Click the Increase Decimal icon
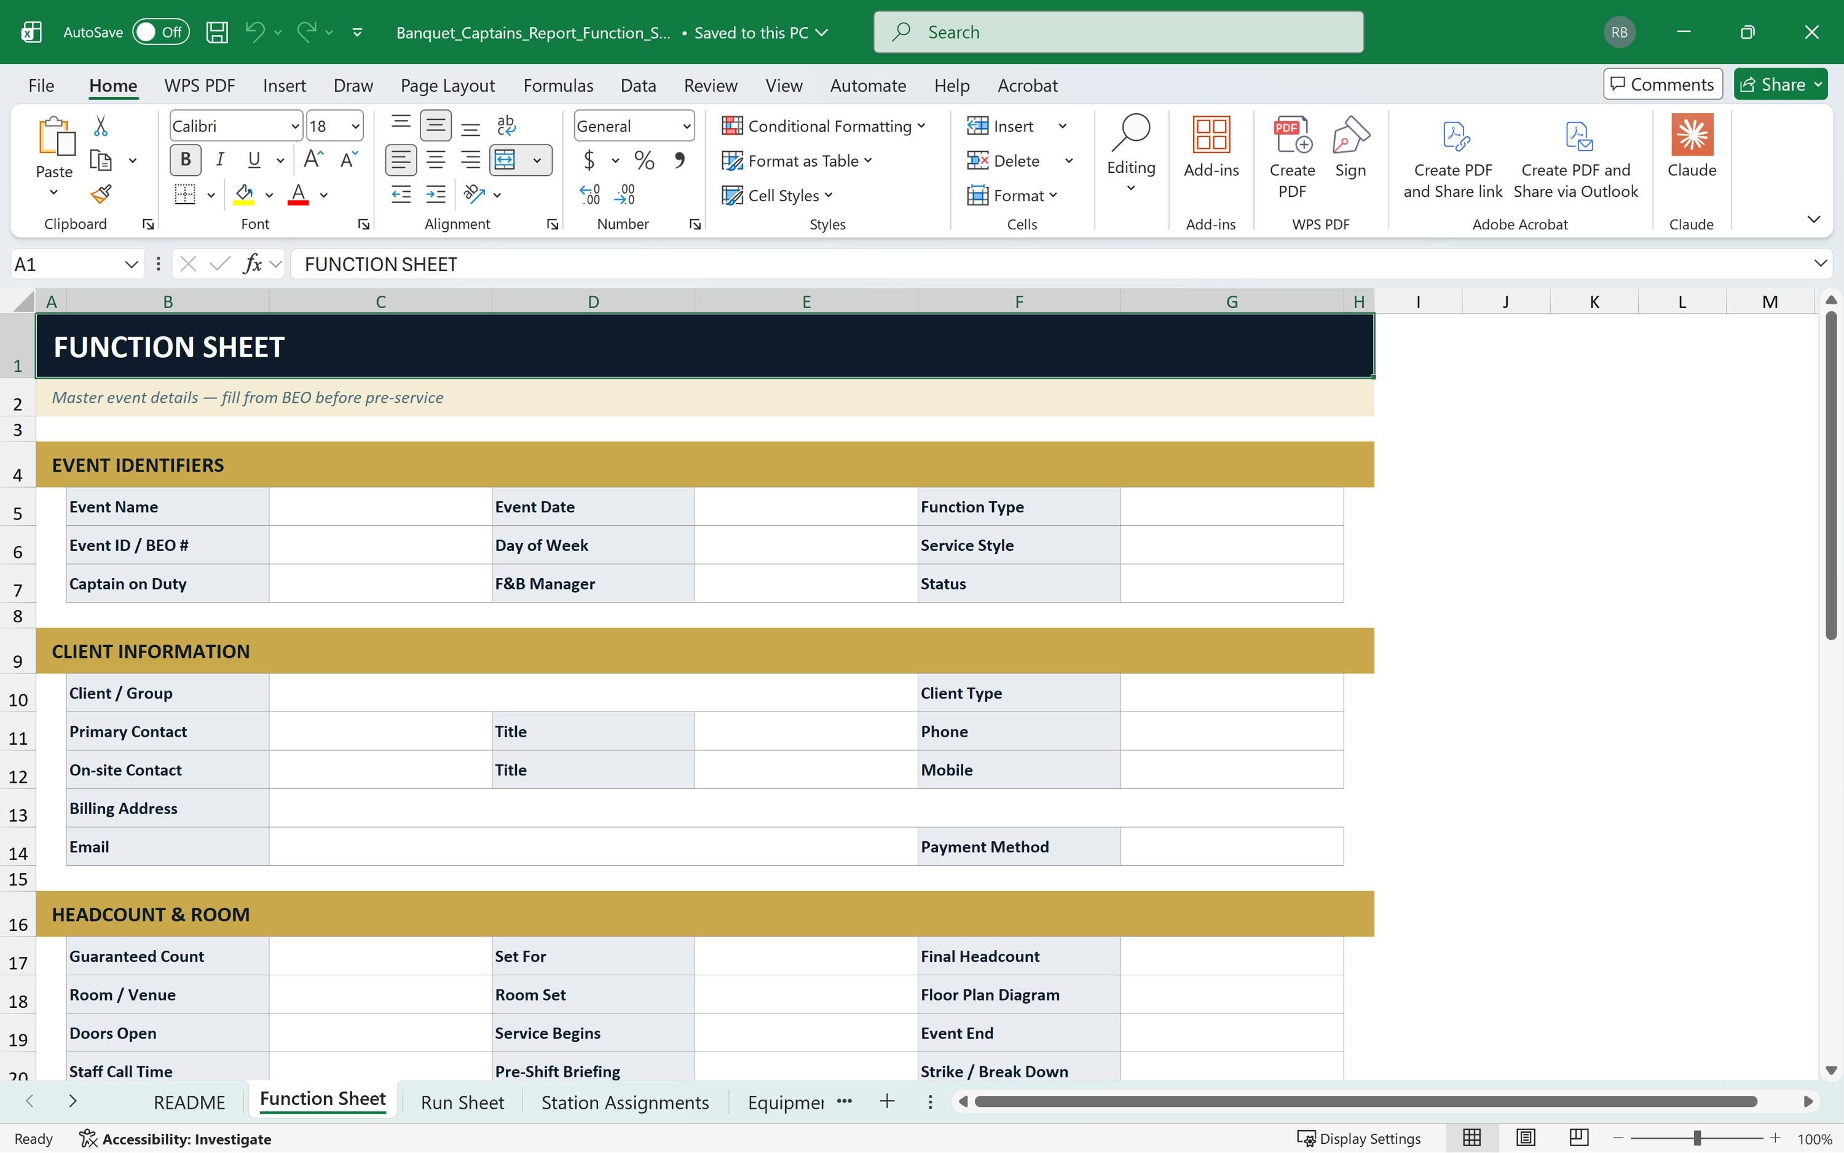 590,194
